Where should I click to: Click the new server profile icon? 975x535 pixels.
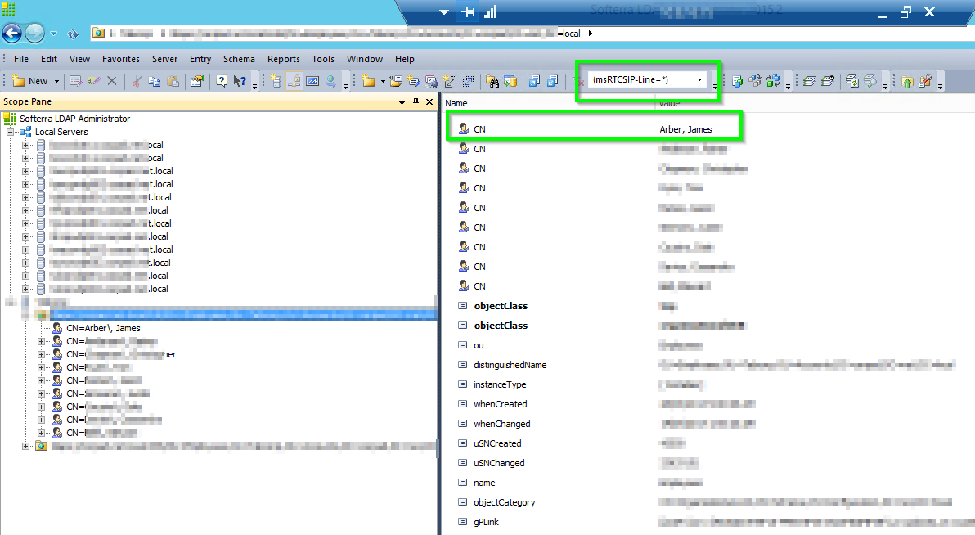276,81
